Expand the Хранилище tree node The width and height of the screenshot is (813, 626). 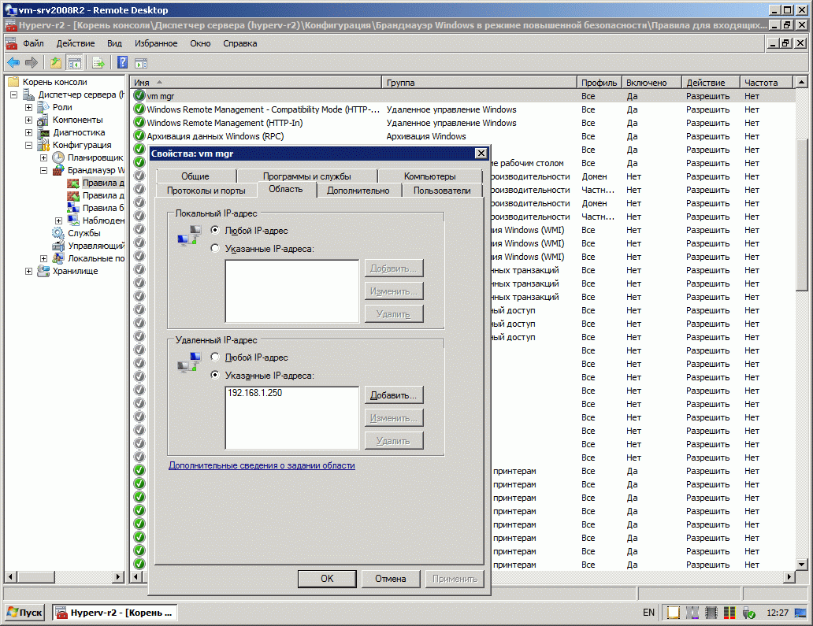29,271
